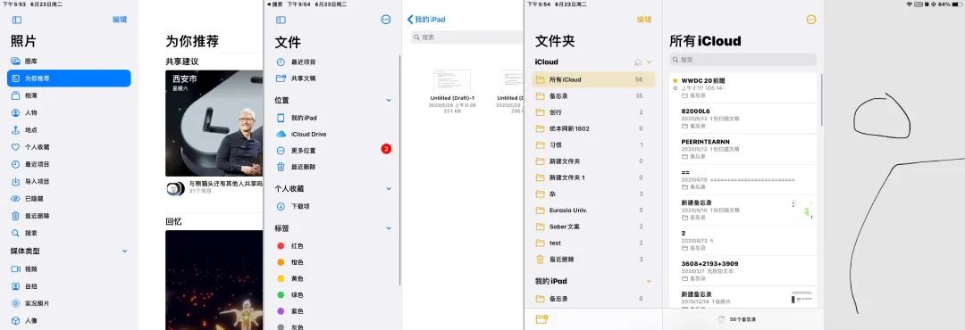
Task: Open iCloud Drive in Files
Action: (x=332, y=134)
